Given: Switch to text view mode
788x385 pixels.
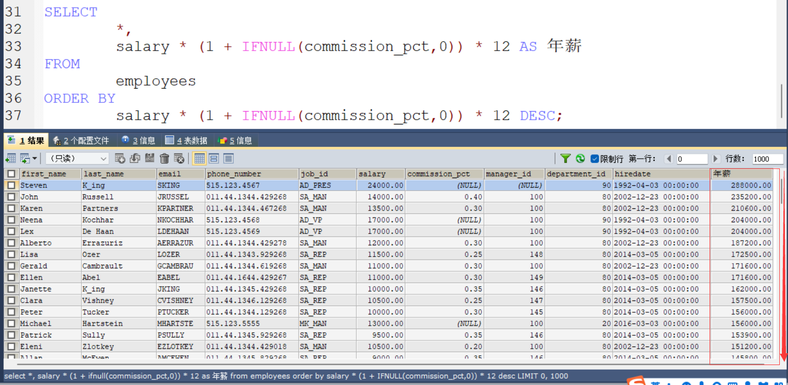Looking at the screenshot, I should pyautogui.click(x=228, y=158).
